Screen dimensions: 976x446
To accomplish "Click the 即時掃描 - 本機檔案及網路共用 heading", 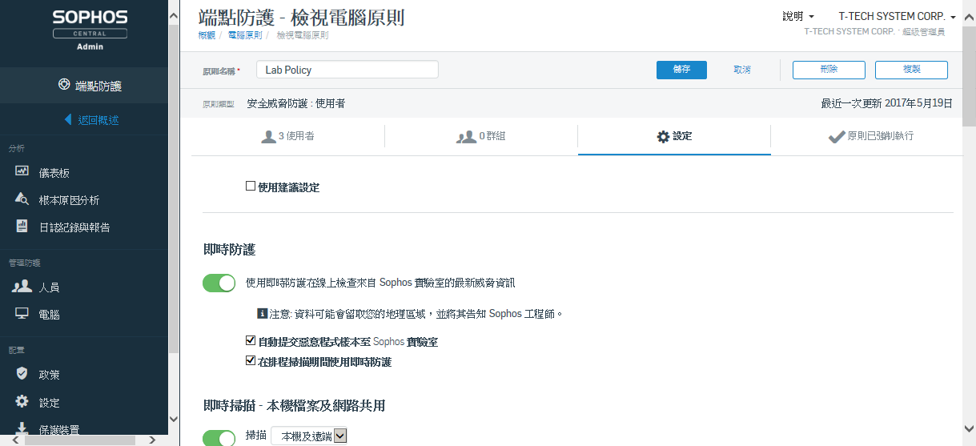I will 295,405.
